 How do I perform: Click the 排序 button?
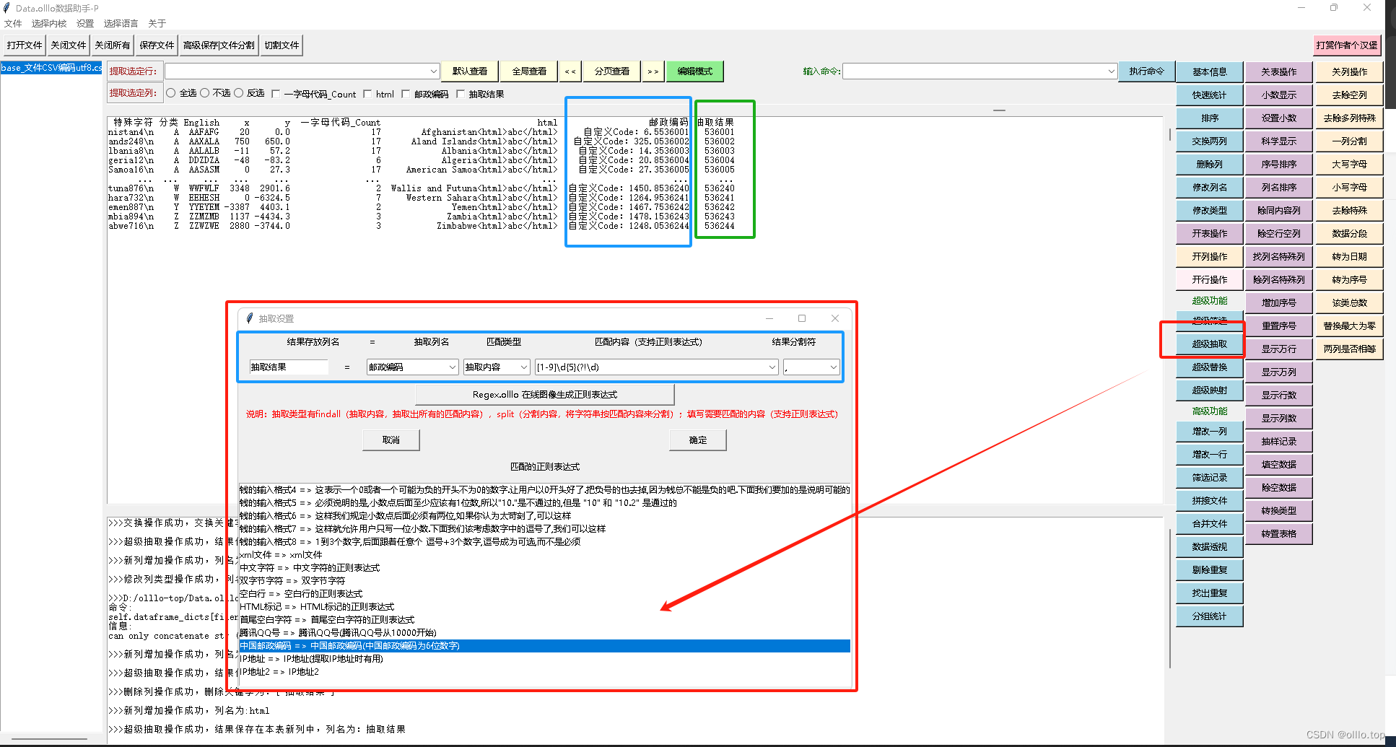pos(1210,118)
